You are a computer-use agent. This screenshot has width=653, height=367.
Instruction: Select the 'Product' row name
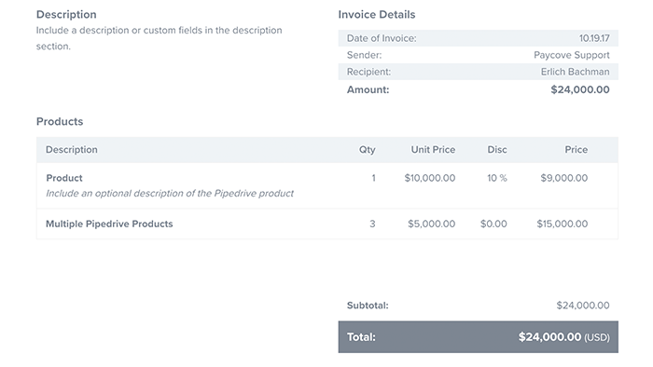[x=64, y=178]
